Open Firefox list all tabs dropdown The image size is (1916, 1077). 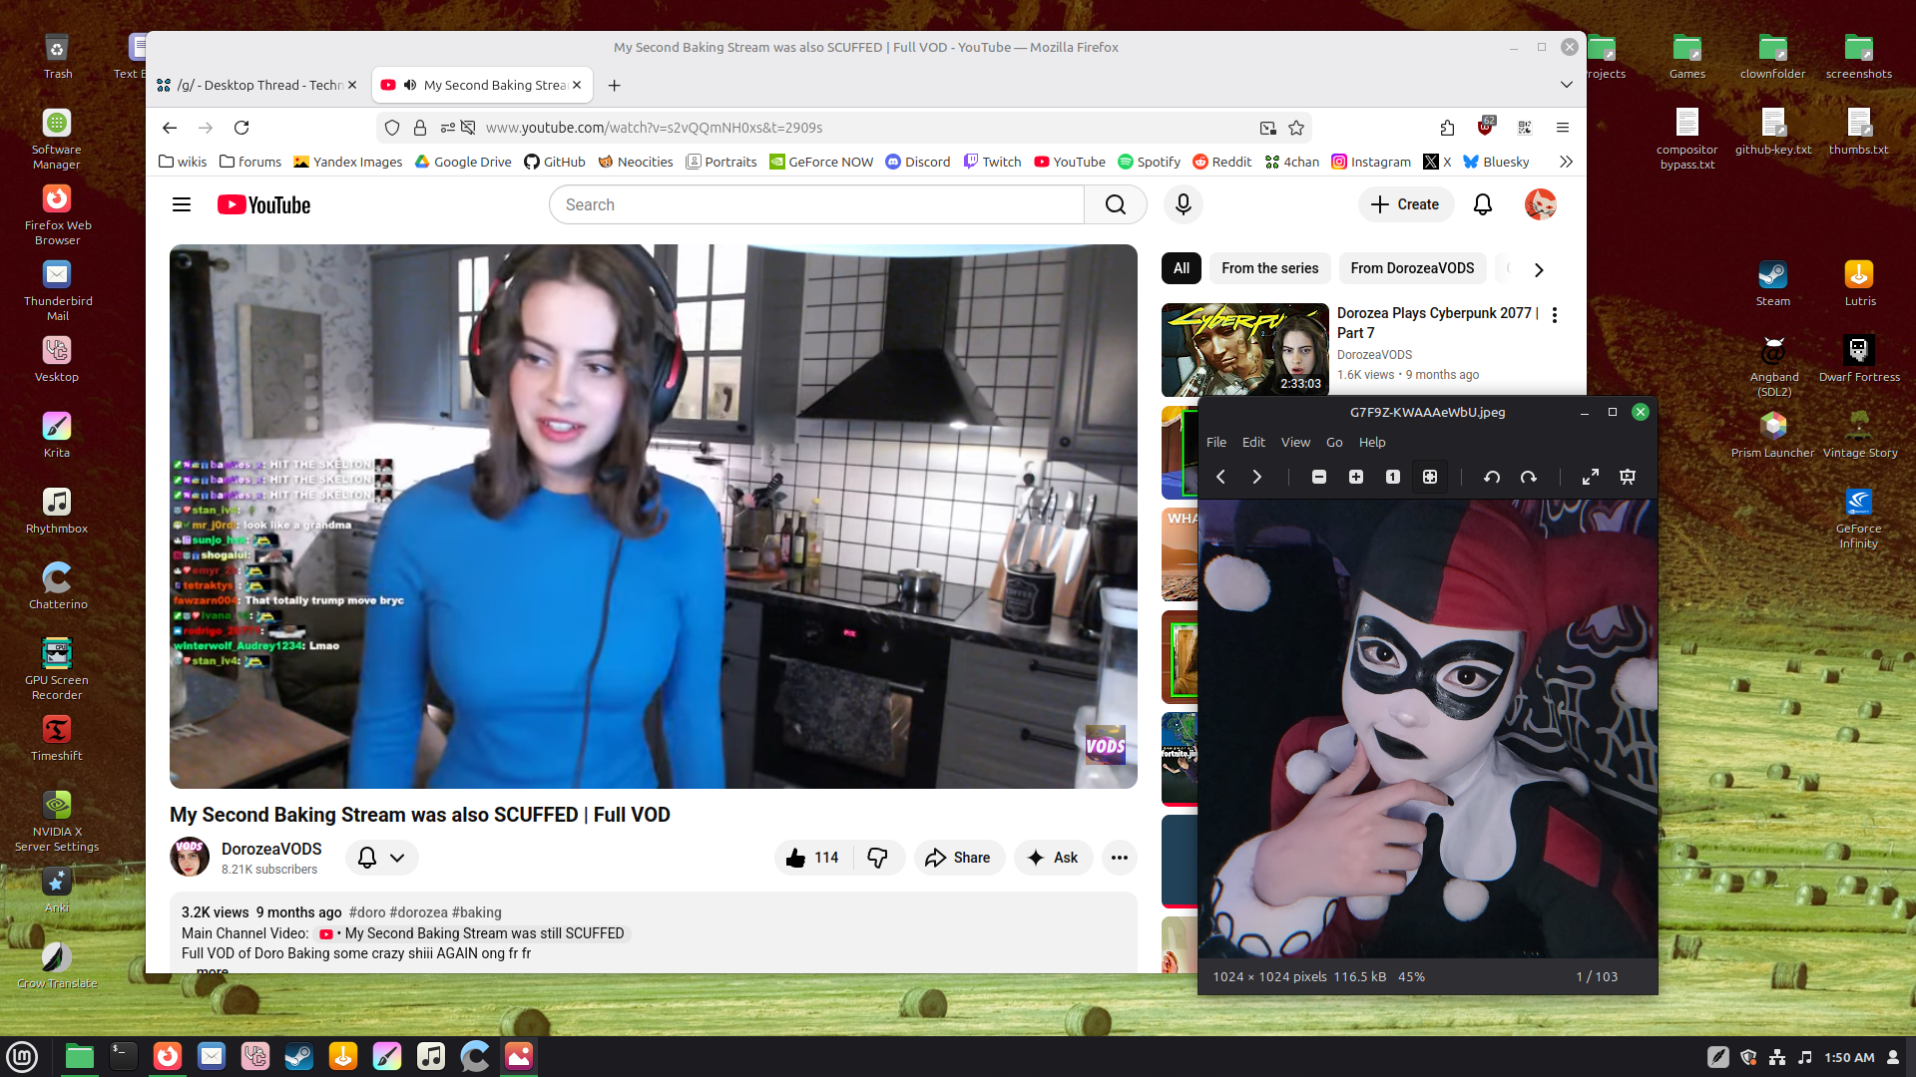point(1566,85)
